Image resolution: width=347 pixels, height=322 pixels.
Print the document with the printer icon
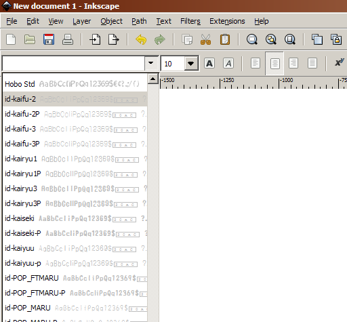(68, 39)
